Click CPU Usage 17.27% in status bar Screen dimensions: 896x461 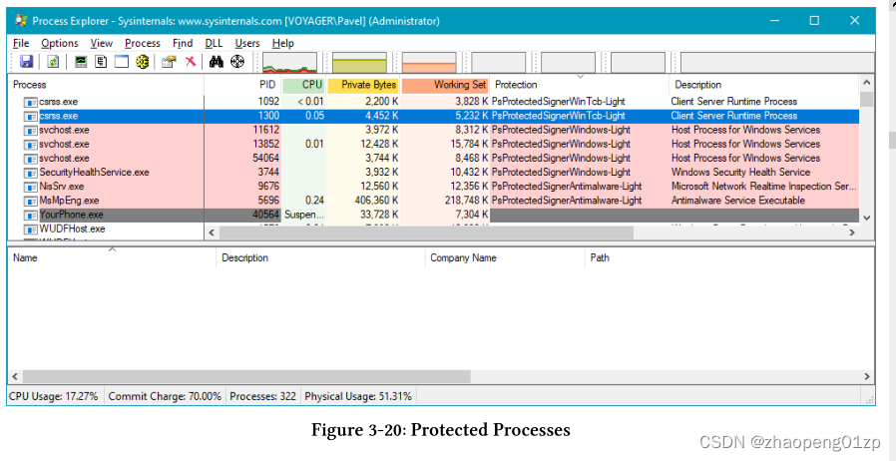coord(53,396)
